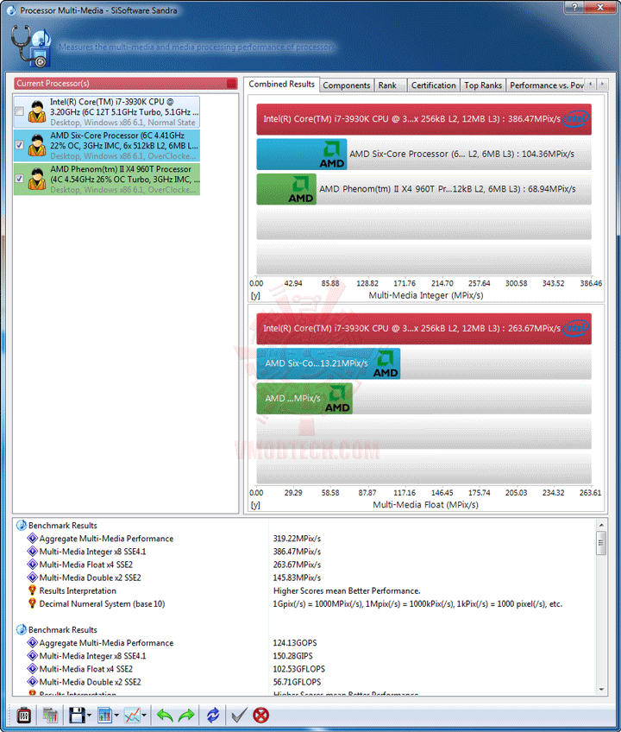Open the Components tab
This screenshot has height=732, width=621.
pyautogui.click(x=346, y=85)
